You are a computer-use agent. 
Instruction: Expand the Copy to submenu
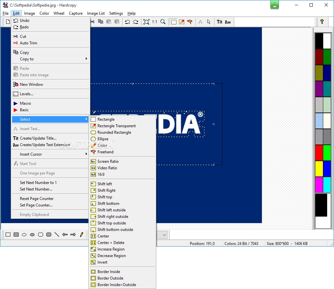point(50,59)
